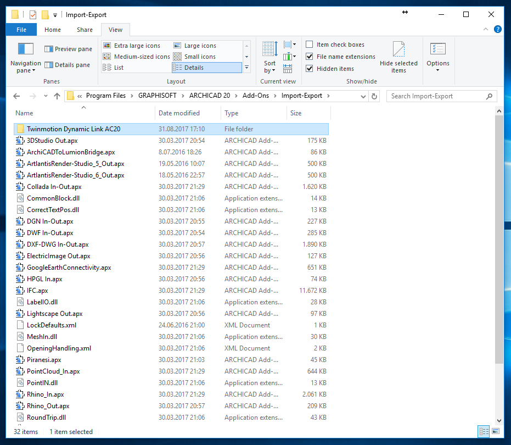Go up one folder level

[57, 96]
